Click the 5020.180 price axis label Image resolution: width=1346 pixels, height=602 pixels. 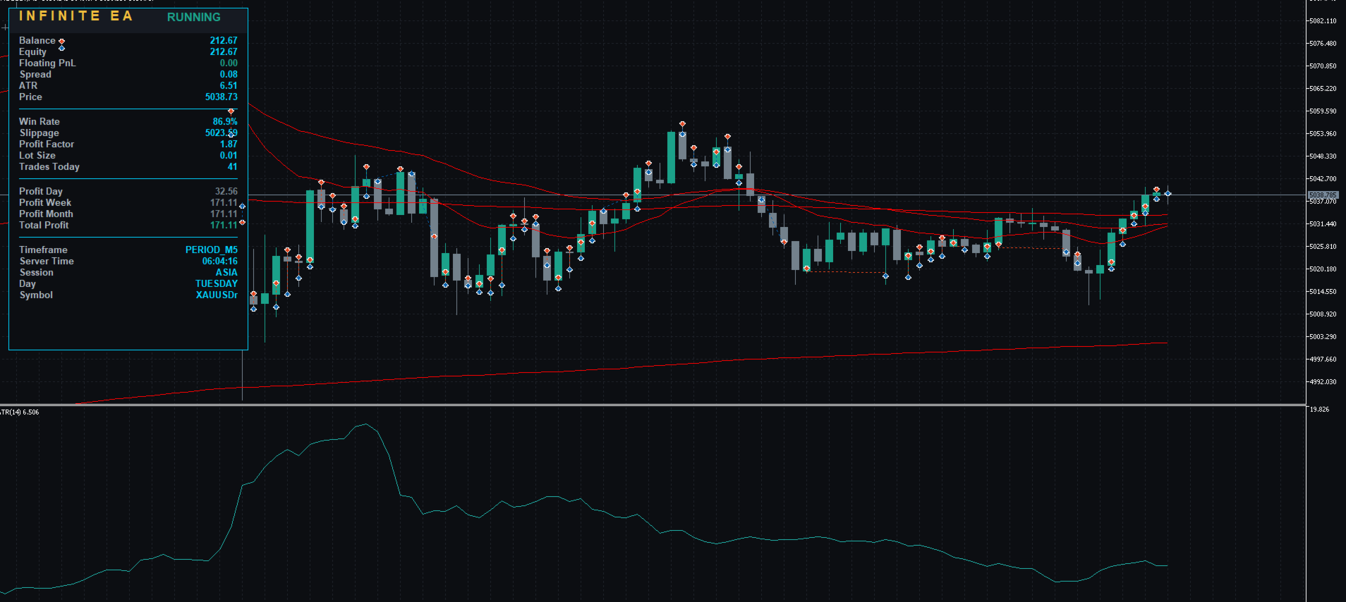click(1323, 269)
